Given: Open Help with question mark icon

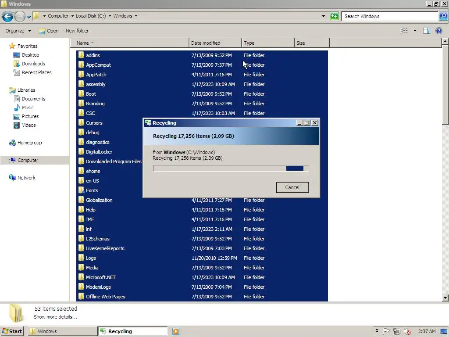Looking at the screenshot, I should click(x=438, y=31).
